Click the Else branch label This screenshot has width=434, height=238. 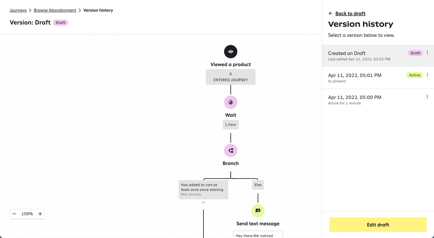coord(258,185)
